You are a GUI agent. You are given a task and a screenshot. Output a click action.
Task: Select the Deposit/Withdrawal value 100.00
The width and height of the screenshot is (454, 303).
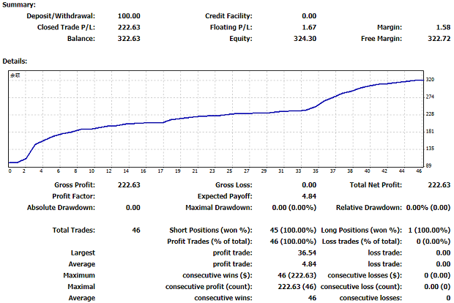[129, 15]
